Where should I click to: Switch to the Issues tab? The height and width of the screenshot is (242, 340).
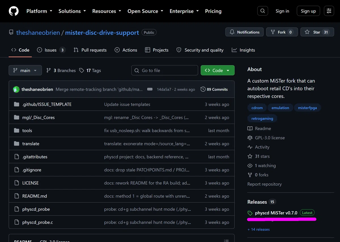[51, 50]
